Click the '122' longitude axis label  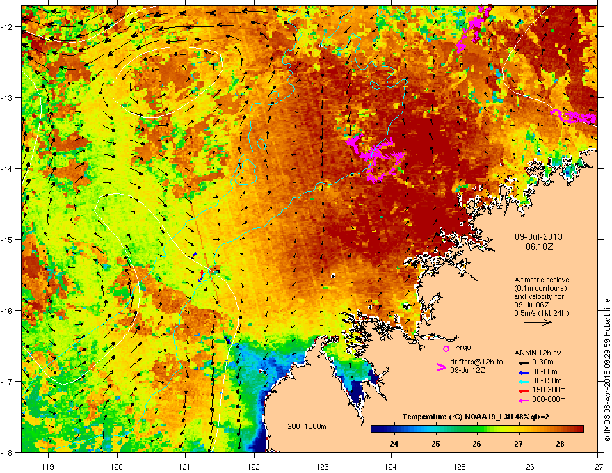[254, 466]
